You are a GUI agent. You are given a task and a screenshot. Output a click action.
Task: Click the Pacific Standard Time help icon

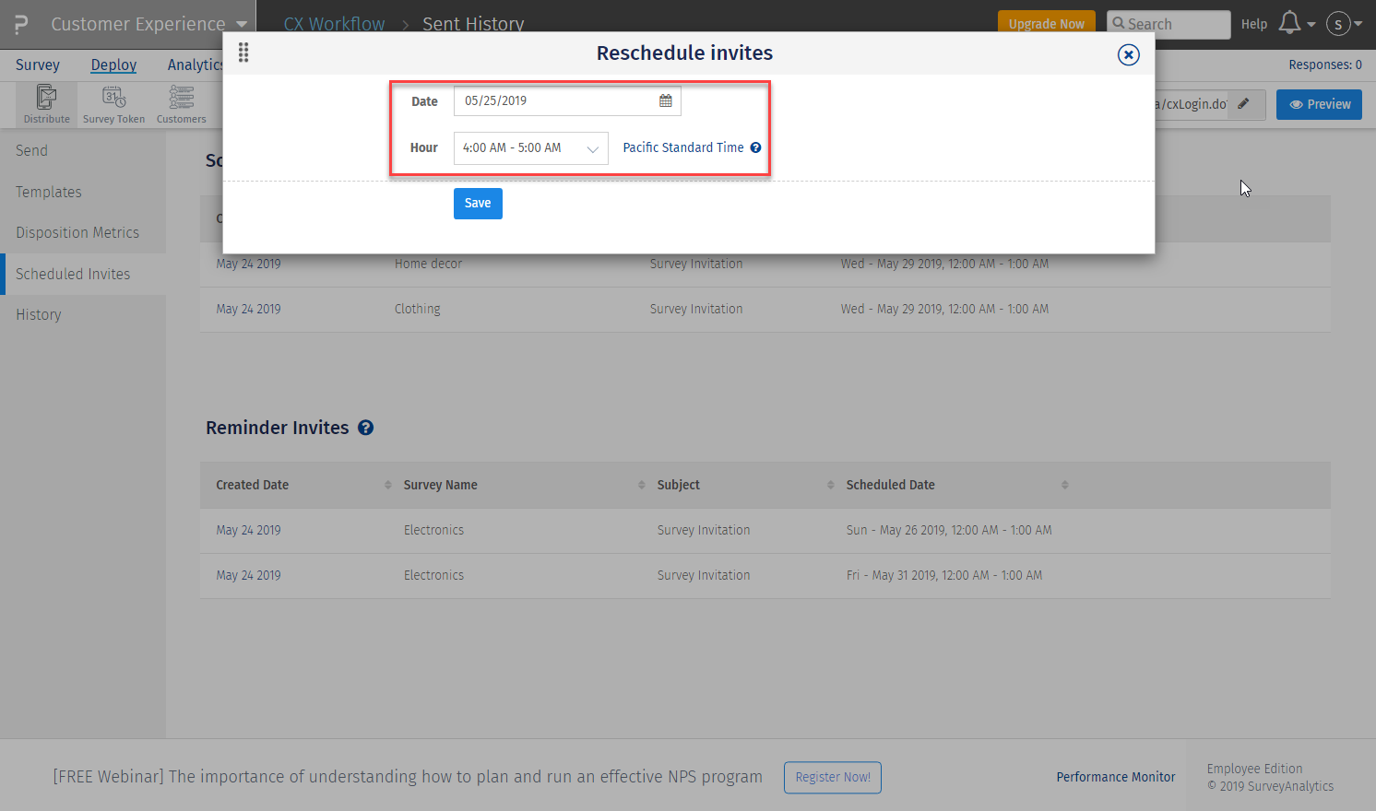755,147
